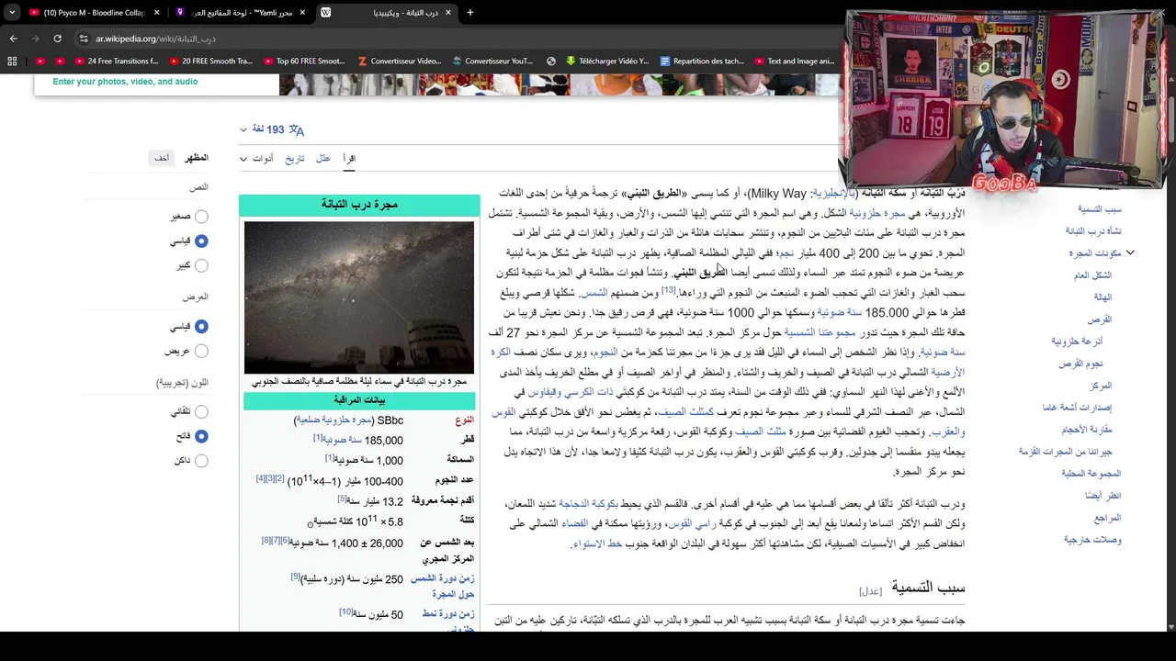Click the browser forward arrow

click(35, 39)
